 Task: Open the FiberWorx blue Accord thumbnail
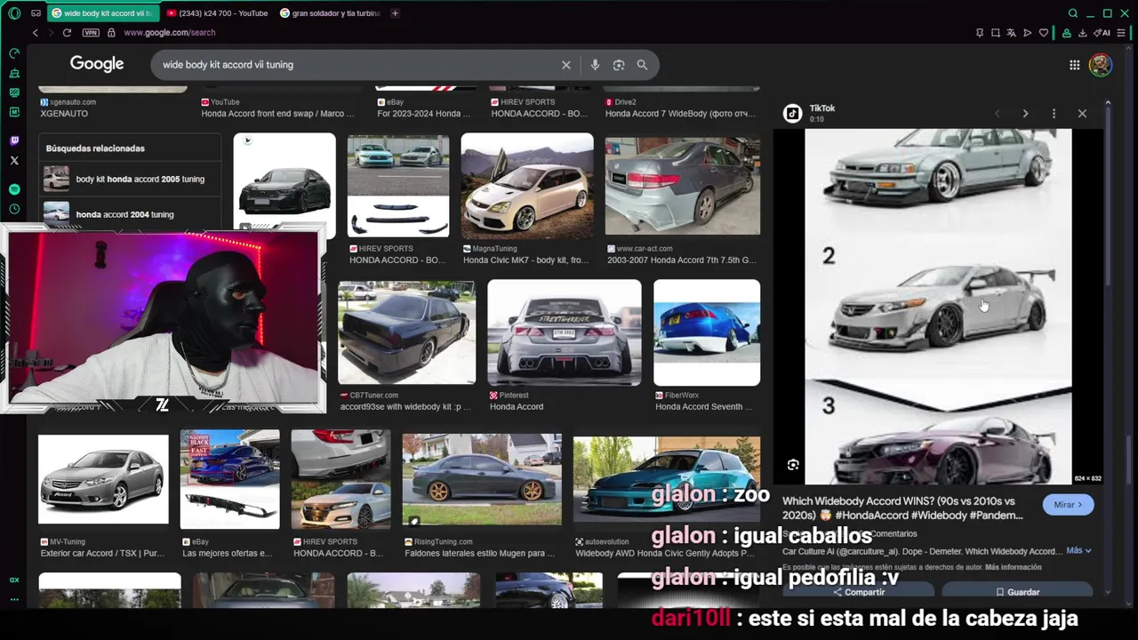click(x=707, y=332)
